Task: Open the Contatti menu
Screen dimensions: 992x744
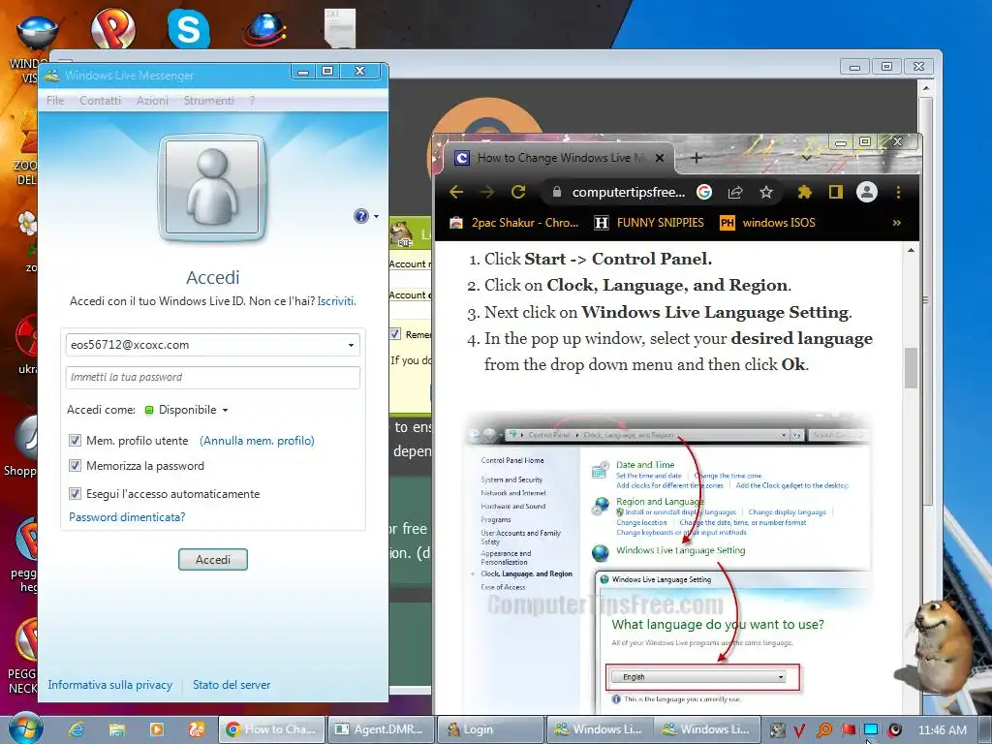Action: [100, 100]
